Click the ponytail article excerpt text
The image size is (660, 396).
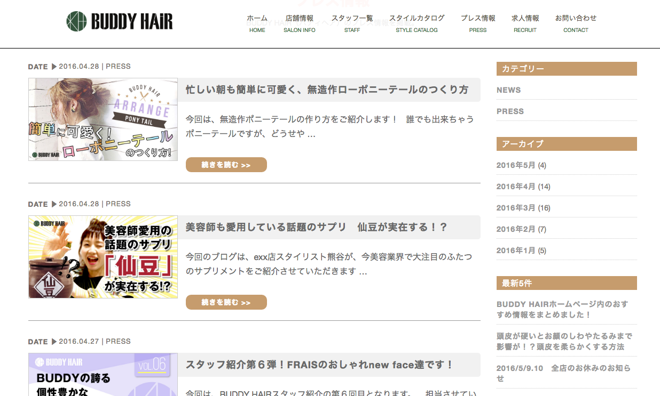329,126
